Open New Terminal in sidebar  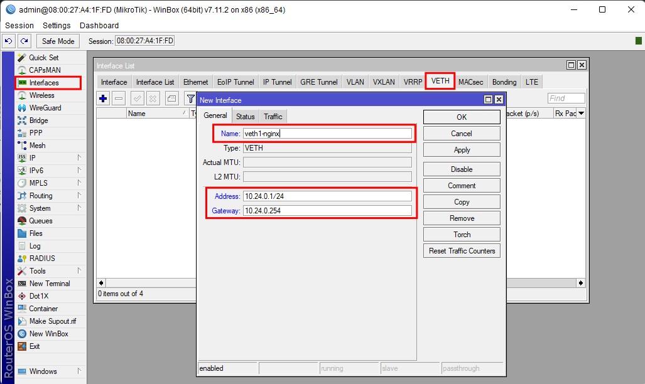[50, 284]
